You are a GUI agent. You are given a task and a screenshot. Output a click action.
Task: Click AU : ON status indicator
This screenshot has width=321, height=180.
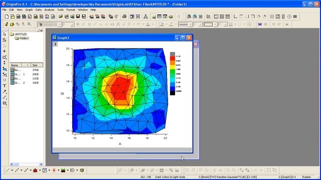[x=146, y=177]
